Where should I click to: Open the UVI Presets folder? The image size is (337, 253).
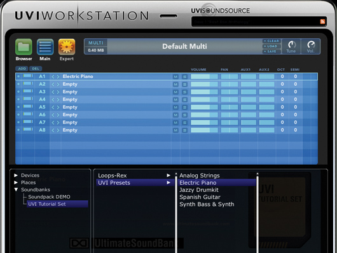coord(114,182)
